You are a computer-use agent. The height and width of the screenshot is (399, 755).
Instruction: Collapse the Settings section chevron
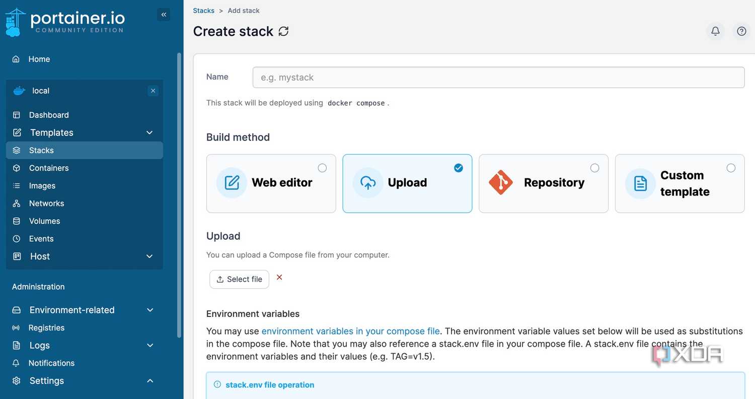150,381
